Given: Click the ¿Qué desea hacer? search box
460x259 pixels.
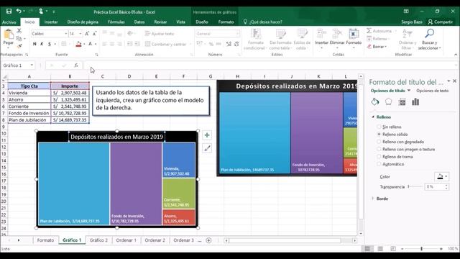Looking at the screenshot, I should tap(263, 22).
